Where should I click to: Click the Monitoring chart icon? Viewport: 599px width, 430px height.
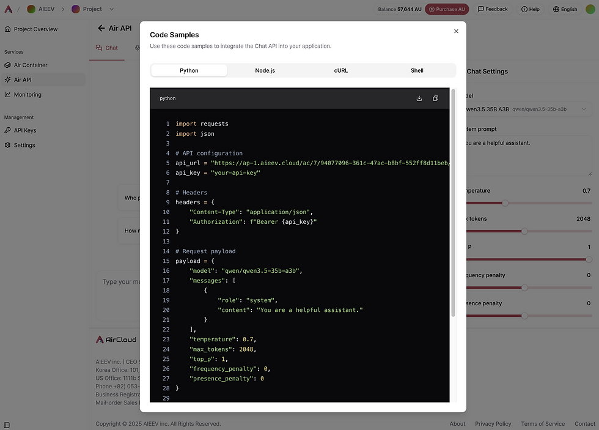coord(7,94)
